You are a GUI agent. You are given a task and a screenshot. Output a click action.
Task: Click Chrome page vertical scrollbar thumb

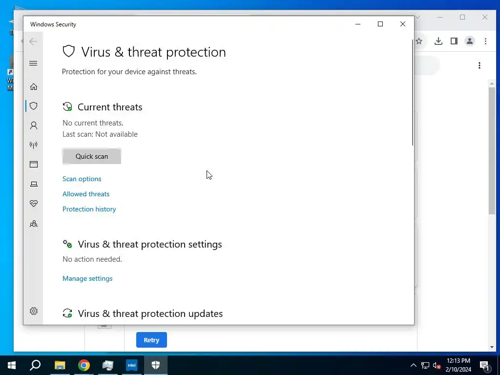492,150
